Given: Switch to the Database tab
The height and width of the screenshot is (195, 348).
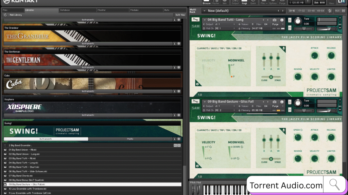Looking at the screenshot, I should [65, 10].
